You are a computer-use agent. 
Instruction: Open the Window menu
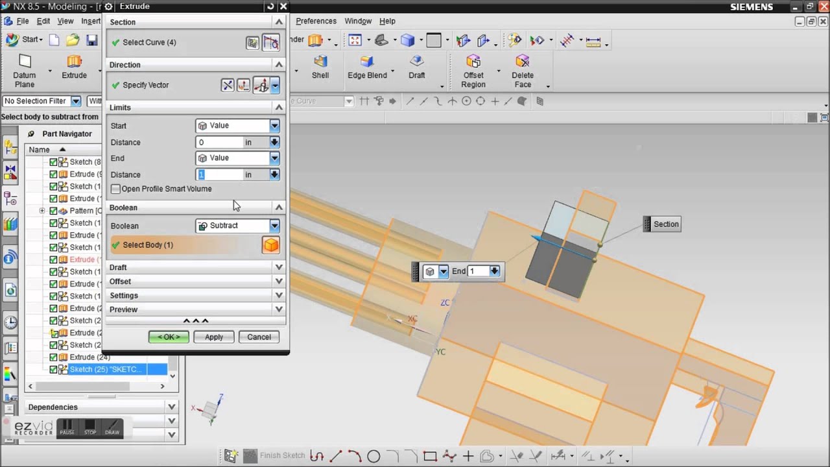pos(358,21)
